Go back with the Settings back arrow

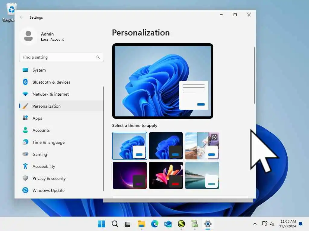22,17
